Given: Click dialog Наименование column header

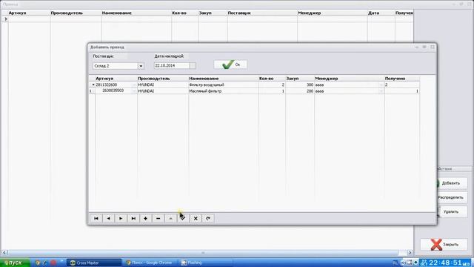Looking at the screenshot, I should point(224,79).
